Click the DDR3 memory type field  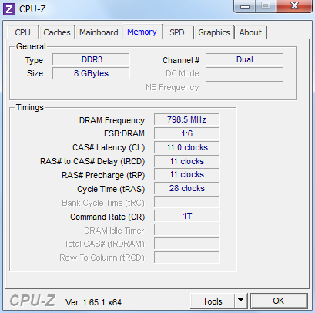[x=91, y=59]
